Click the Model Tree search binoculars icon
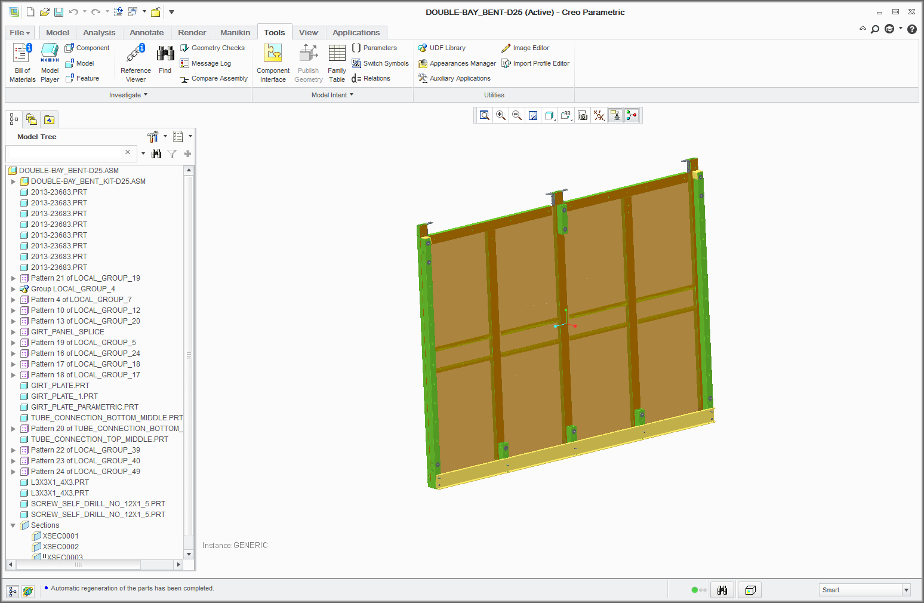 pyautogui.click(x=156, y=153)
